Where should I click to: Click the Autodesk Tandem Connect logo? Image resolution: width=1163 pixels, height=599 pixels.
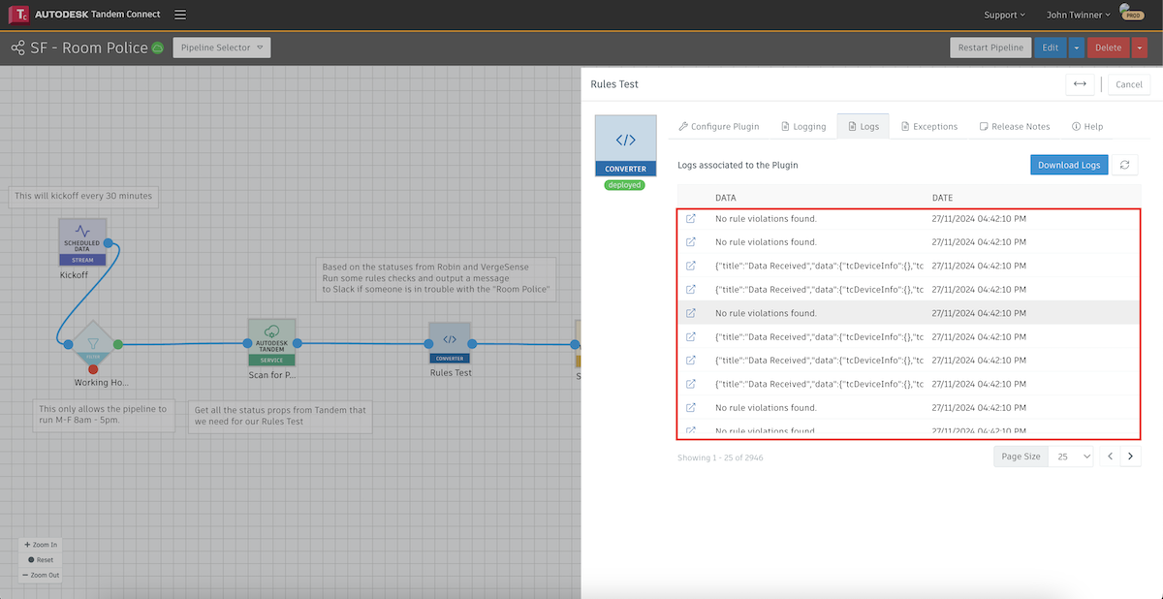tap(84, 15)
